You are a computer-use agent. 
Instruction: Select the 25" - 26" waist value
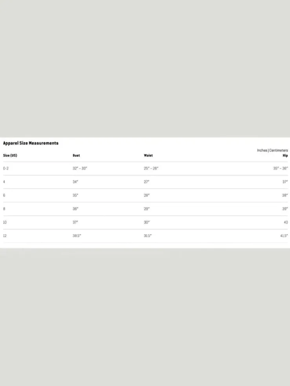click(151, 168)
